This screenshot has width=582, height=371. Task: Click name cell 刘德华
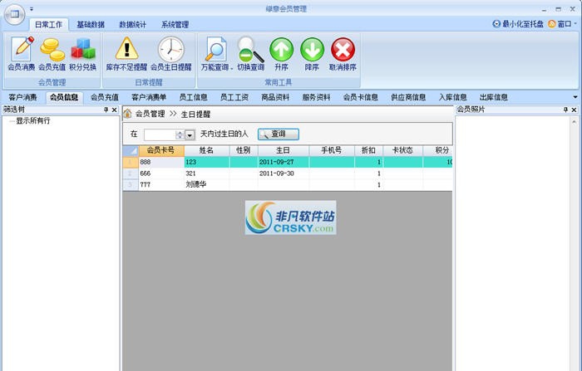click(207, 184)
